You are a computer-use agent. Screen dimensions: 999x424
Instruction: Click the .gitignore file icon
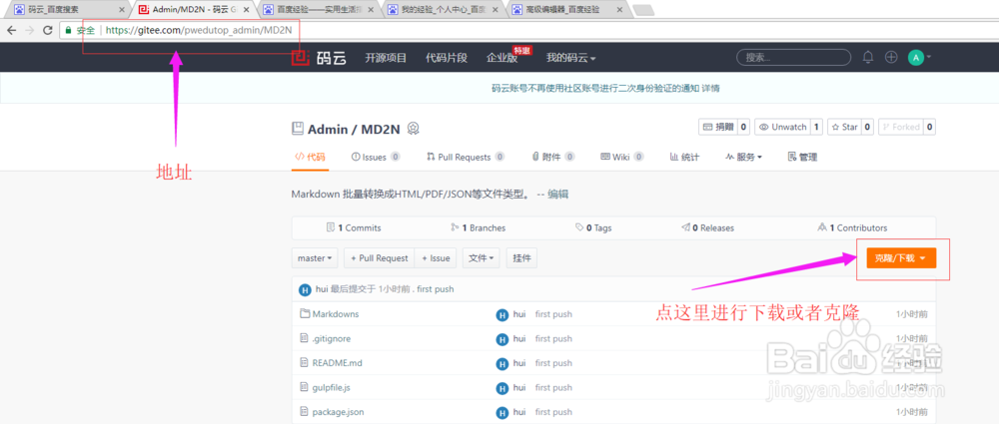tap(304, 338)
